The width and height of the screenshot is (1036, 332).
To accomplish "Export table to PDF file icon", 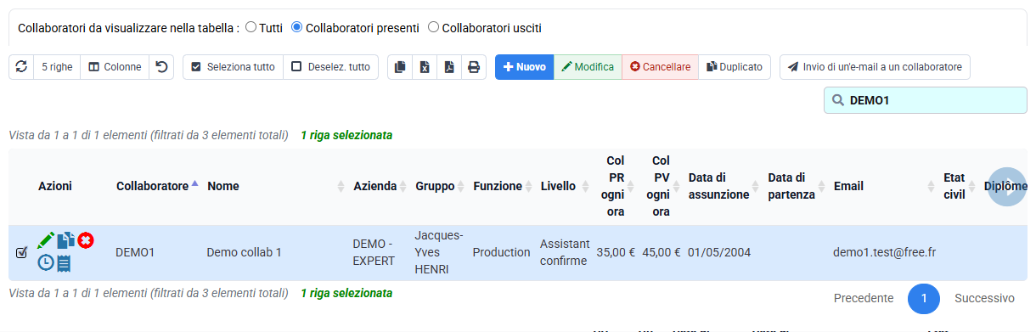I will pos(450,67).
